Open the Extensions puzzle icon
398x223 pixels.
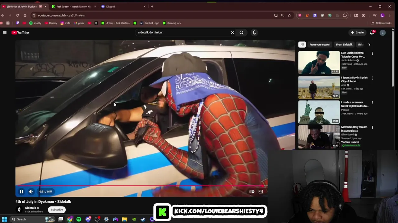point(345,15)
